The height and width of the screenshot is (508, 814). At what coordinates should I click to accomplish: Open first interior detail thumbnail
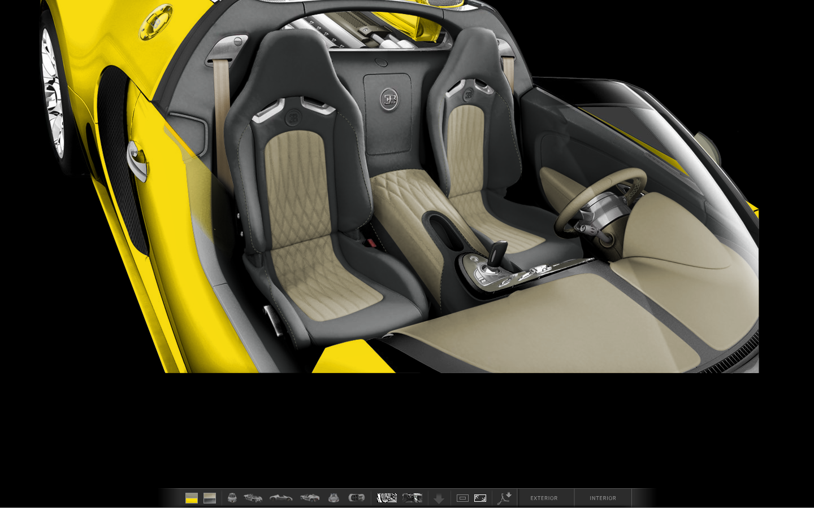[387, 498]
